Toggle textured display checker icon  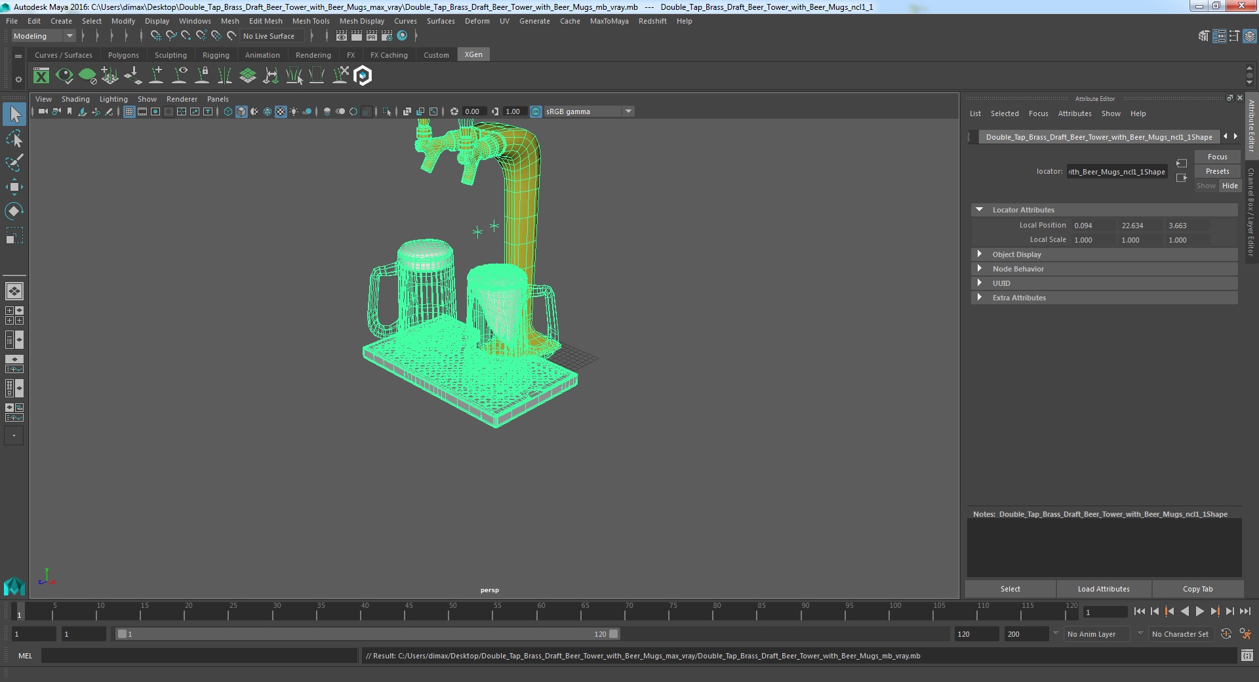click(281, 111)
